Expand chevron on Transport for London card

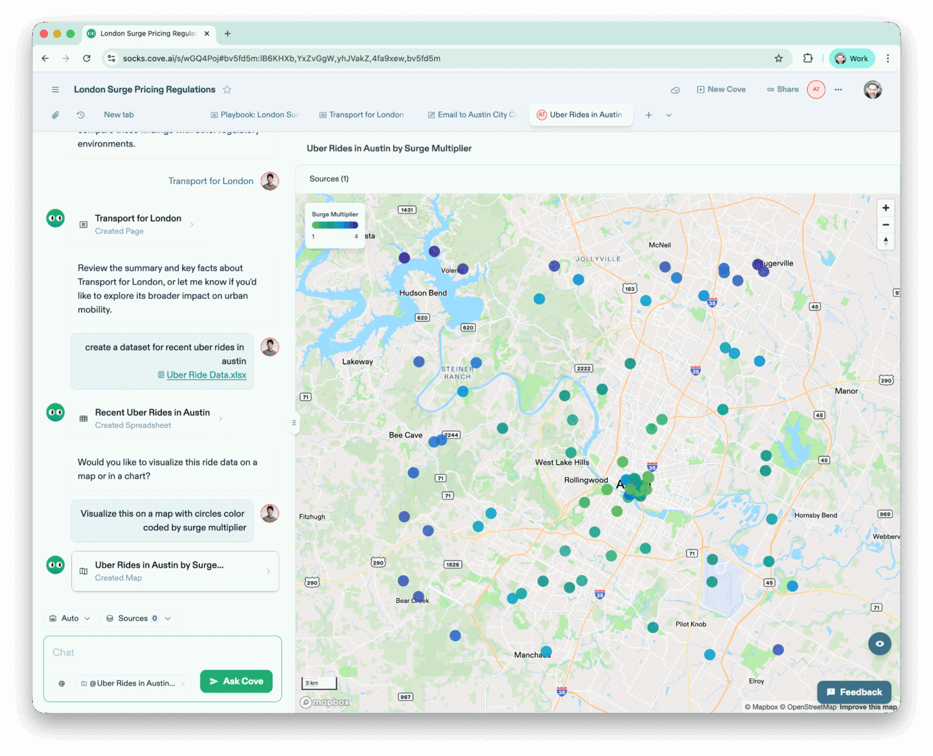click(x=192, y=225)
